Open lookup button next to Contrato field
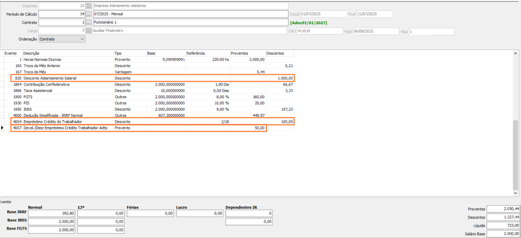Viewport: 521px width, 238px height. click(x=89, y=22)
